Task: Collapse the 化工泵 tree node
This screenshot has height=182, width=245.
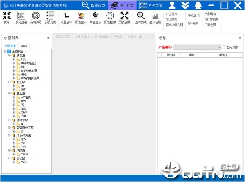Action: coord(9,82)
